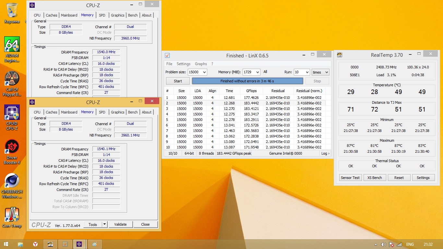Click the DRAM Frequency value 1540.1 MHz
Viewport: 443px width, 249px height.
(106, 149)
